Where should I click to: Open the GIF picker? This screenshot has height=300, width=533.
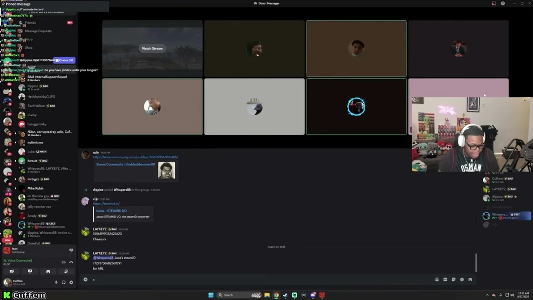tap(445, 280)
